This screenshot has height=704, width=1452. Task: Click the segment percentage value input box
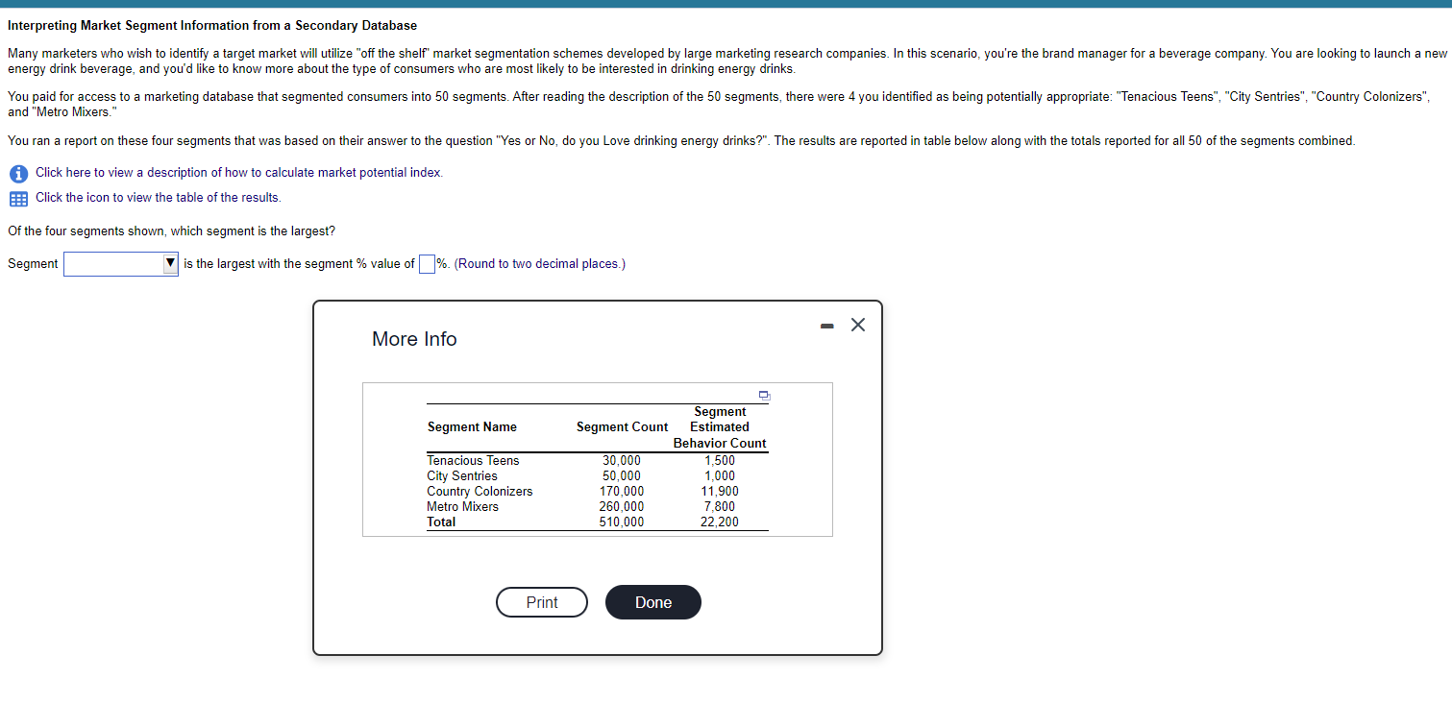(426, 263)
